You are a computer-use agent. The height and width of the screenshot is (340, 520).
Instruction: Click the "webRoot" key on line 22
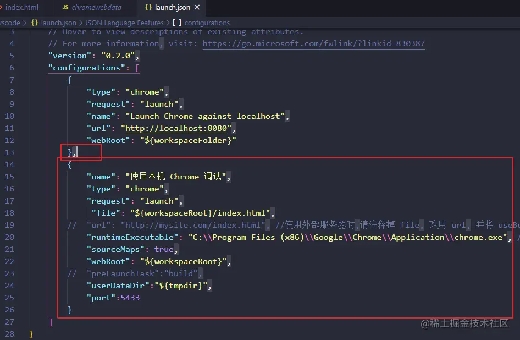click(x=108, y=261)
